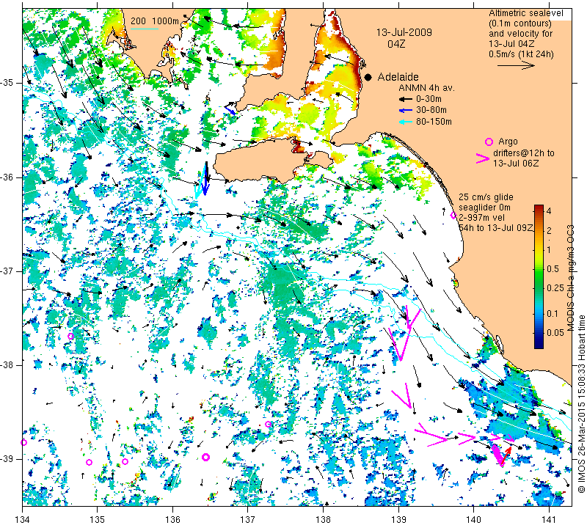Click the red seaglider velocity arrow

click(x=506, y=455)
